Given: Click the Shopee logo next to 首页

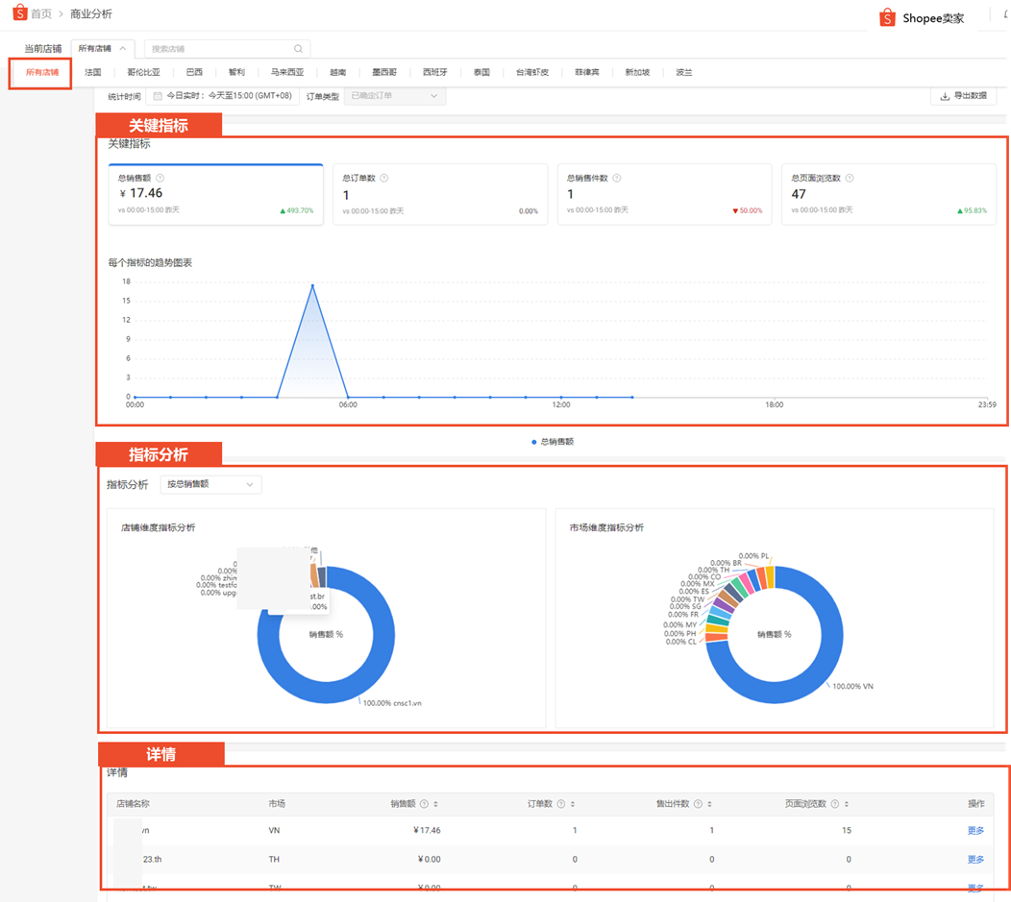Looking at the screenshot, I should coord(19,13).
